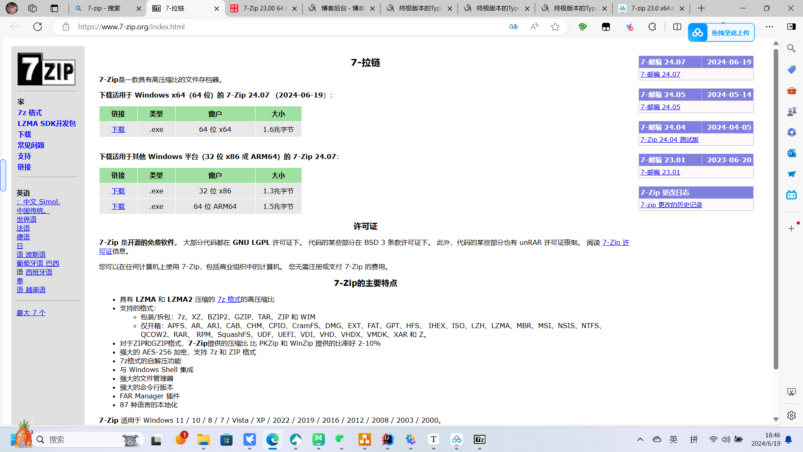803x452 pixels.
Task: Open the Outlook icon in Edge sidebar
Action: (x=791, y=153)
